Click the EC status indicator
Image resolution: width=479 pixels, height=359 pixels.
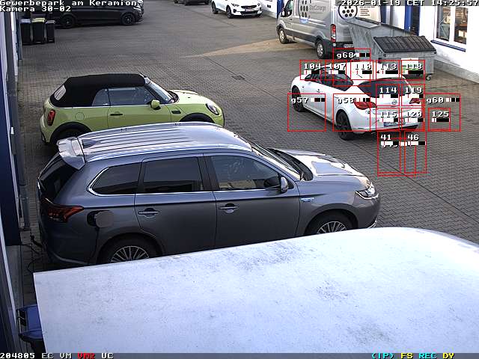[x=47, y=355]
